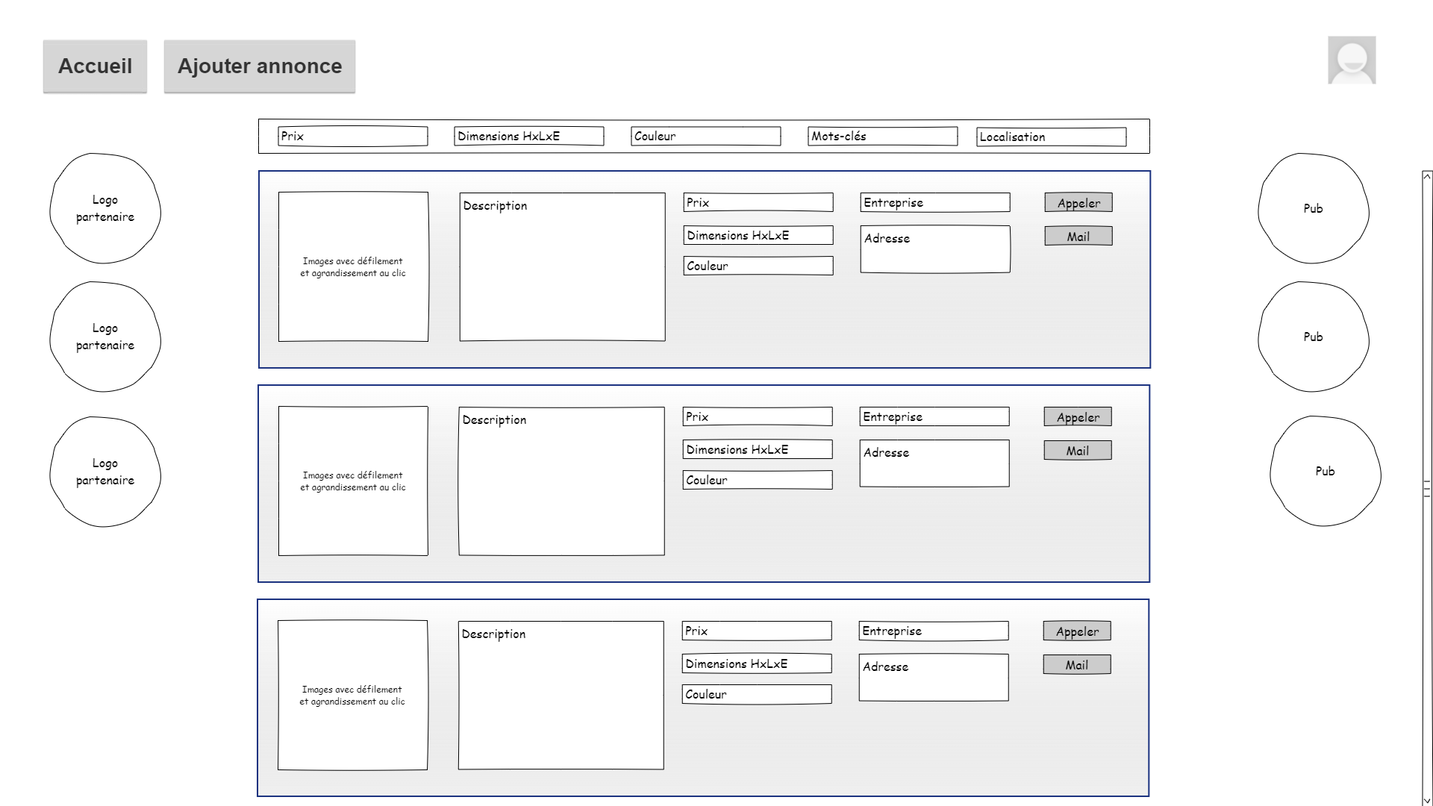Click the user profile avatar icon
This screenshot has height=806, width=1433.
pyautogui.click(x=1351, y=60)
